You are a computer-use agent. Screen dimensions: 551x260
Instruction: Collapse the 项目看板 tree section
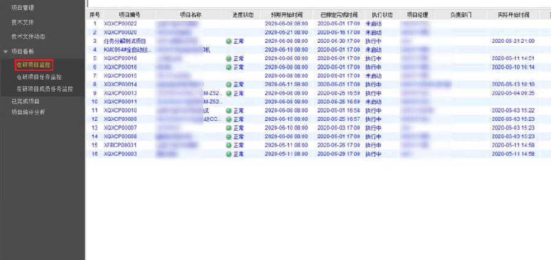pyautogui.click(x=6, y=52)
